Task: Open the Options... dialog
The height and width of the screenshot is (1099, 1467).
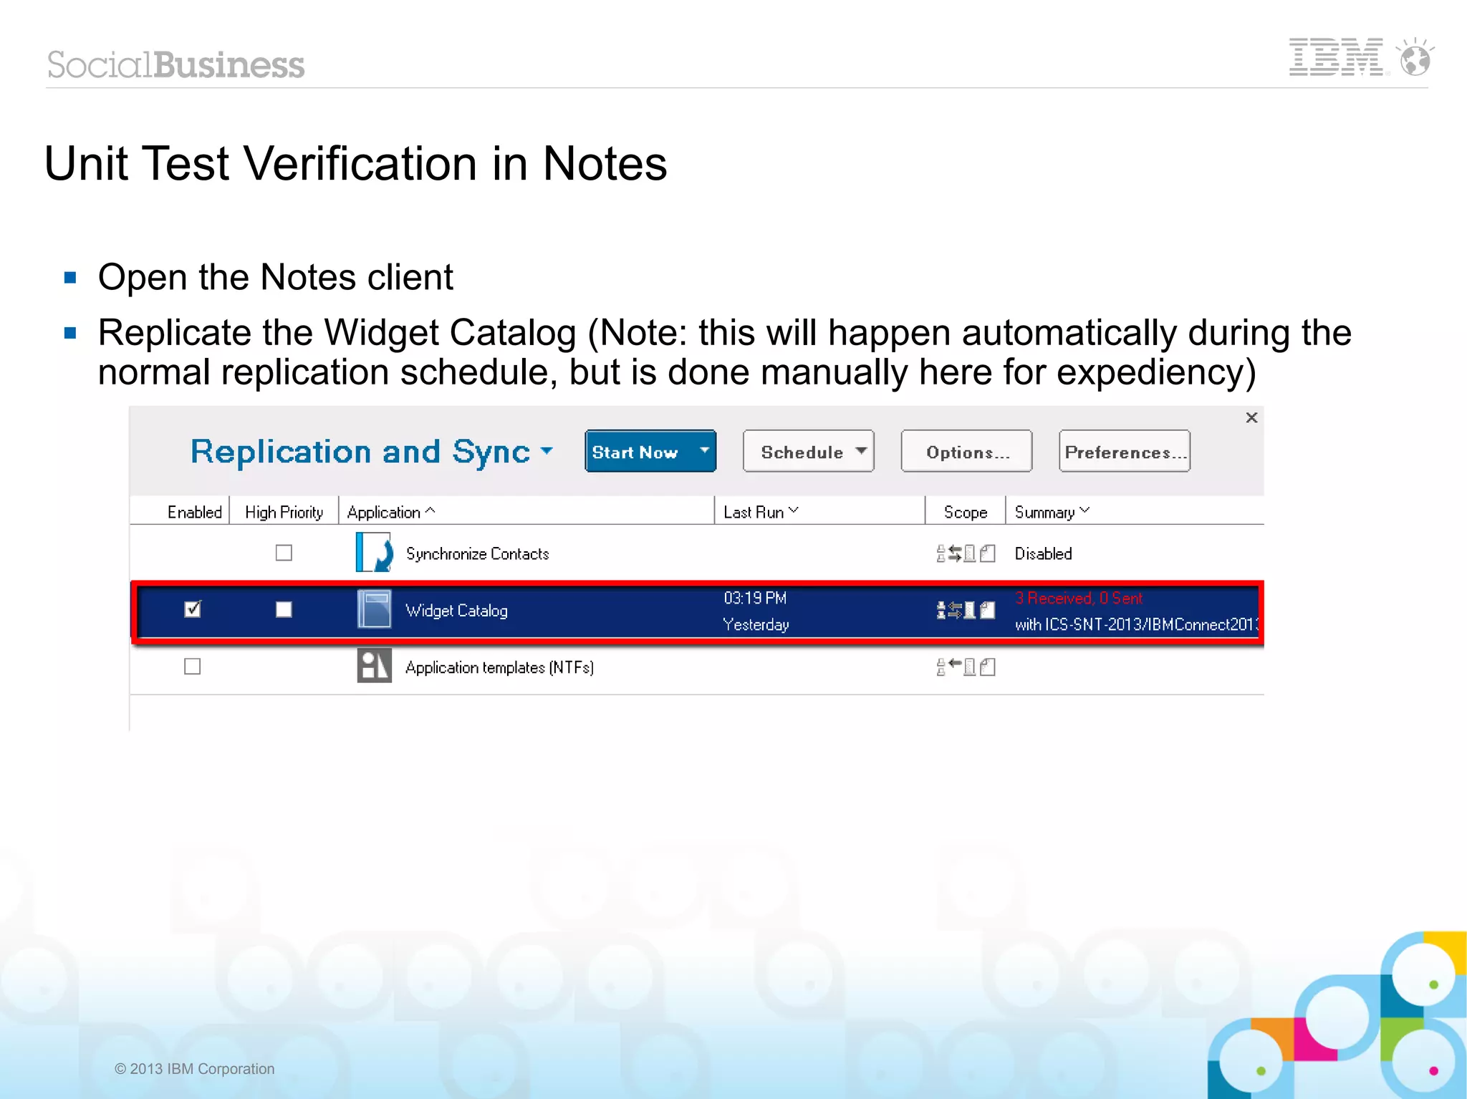Action: (x=966, y=451)
